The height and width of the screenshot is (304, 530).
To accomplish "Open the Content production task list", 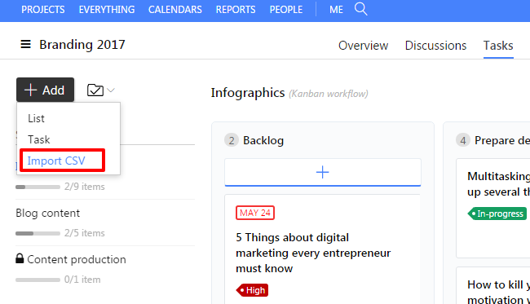I will (x=77, y=259).
